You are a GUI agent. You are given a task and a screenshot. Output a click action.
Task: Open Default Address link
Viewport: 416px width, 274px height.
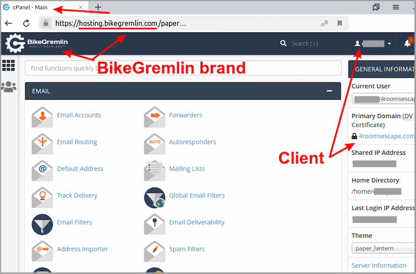80,169
